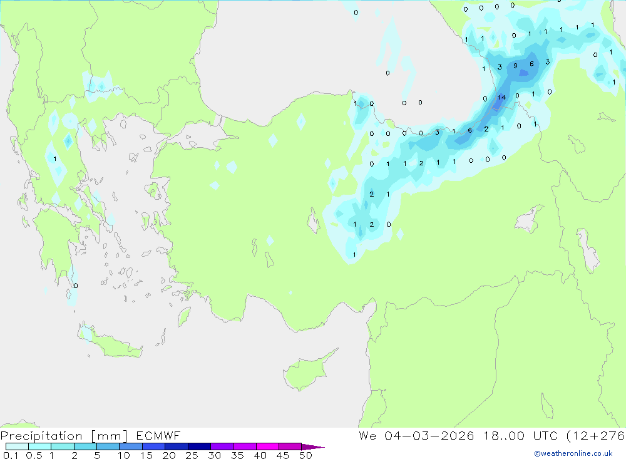Click the '14' precipitation value on the map
This screenshot has width=626, height=459.
[x=501, y=98]
